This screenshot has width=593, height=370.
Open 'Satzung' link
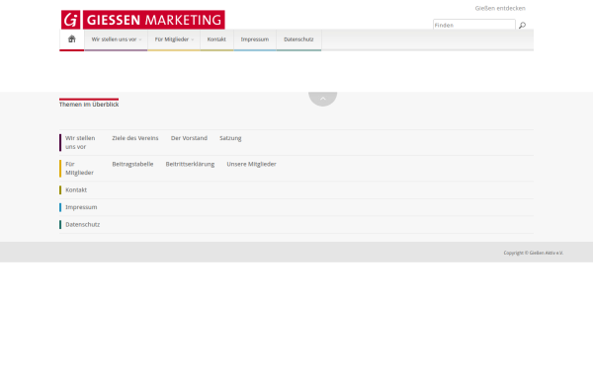tap(230, 138)
